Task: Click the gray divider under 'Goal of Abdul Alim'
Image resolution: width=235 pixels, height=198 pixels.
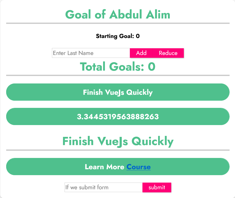Action: click(118, 23)
